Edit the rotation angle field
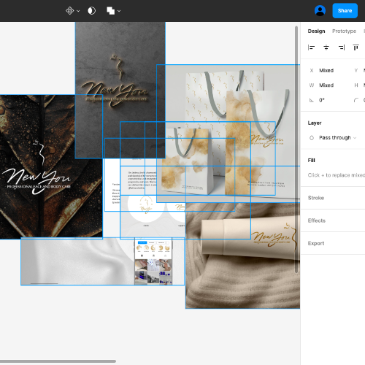 coord(322,100)
